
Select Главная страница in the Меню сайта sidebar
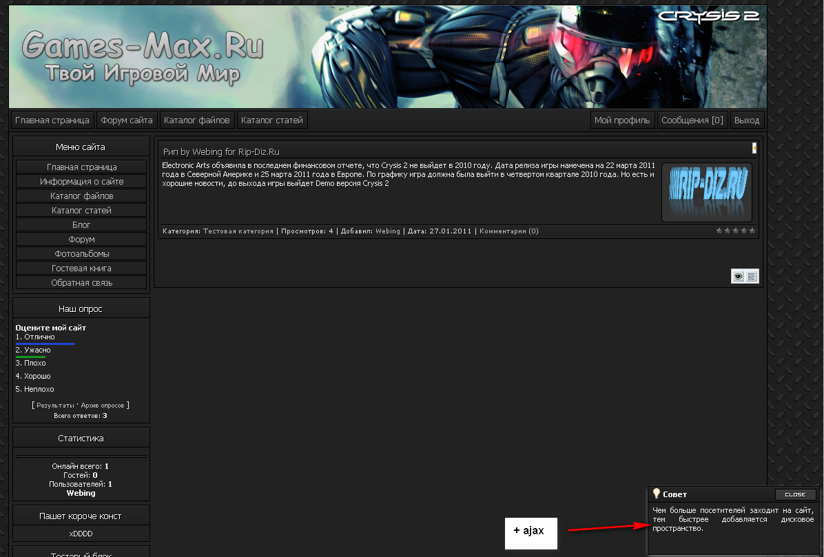tap(81, 167)
